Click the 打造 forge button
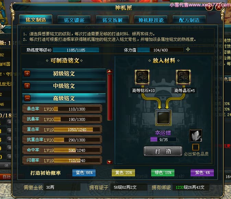 (163, 151)
